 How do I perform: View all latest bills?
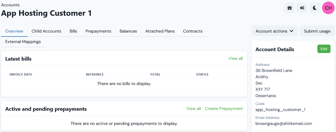pyautogui.click(x=236, y=58)
